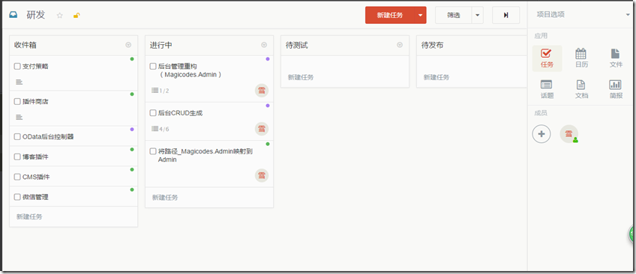This screenshot has height=274, width=636.
Task: Click the description icon on 插件商店 card
Action: (x=19, y=118)
